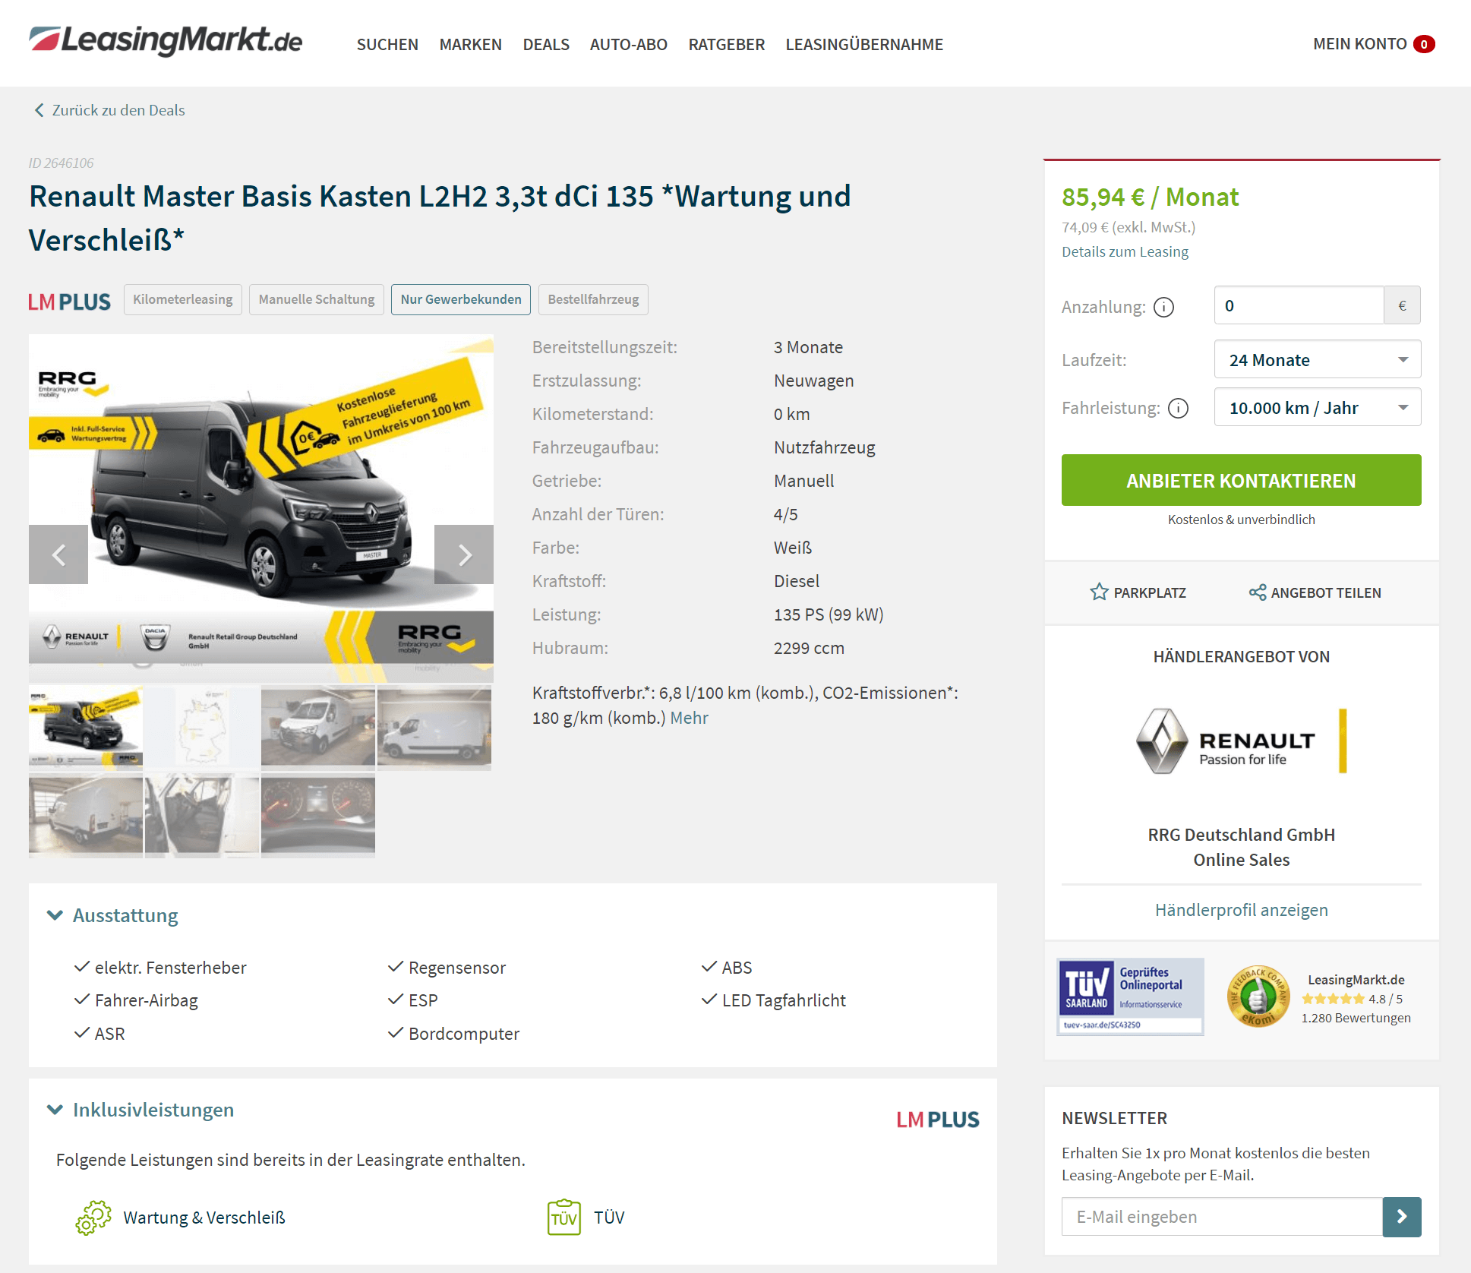Collapse the Inklusivleistungen section
The width and height of the screenshot is (1471, 1273).
click(140, 1110)
